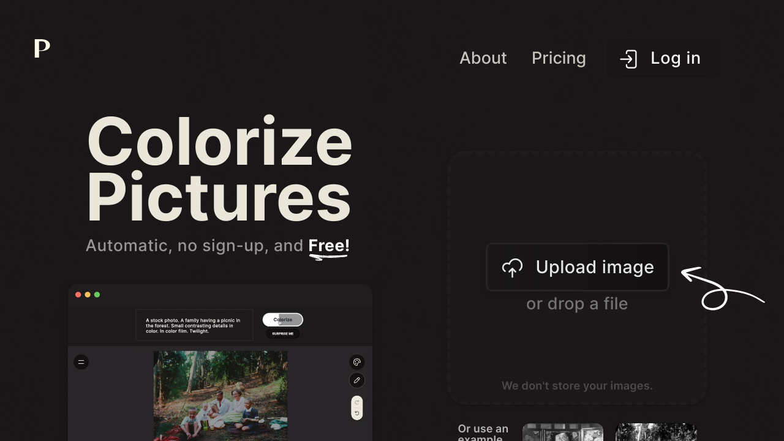The height and width of the screenshot is (441, 784).
Task: Toggle the Colorize switch in the preview
Action: (283, 320)
